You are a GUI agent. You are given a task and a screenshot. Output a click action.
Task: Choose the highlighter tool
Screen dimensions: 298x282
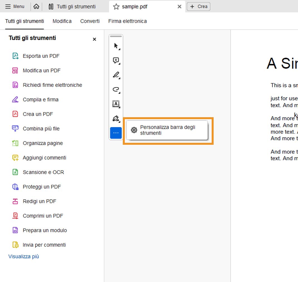tap(116, 75)
